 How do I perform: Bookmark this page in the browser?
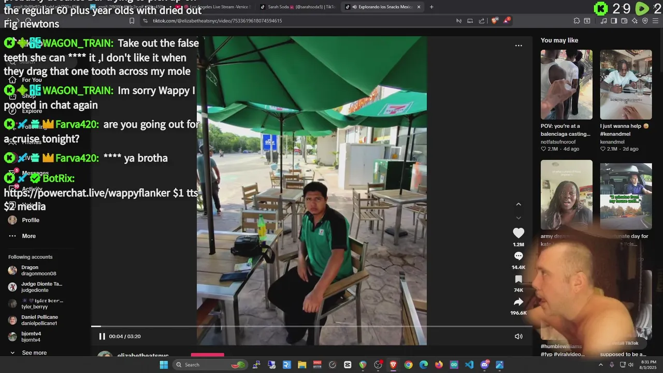(132, 21)
